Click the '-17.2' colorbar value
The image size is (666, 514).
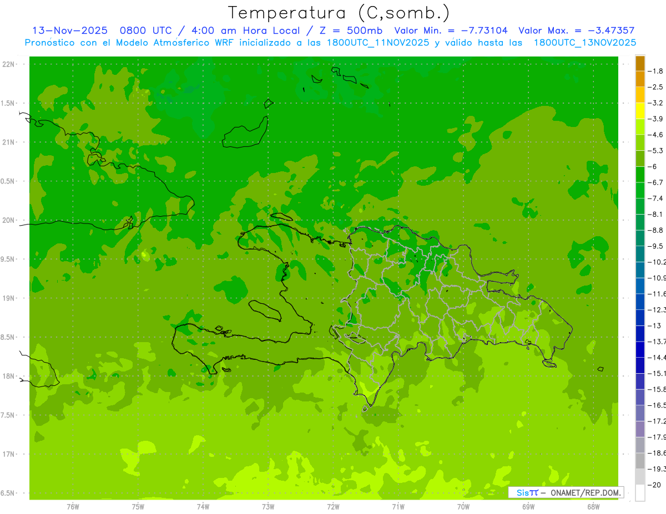tap(657, 421)
